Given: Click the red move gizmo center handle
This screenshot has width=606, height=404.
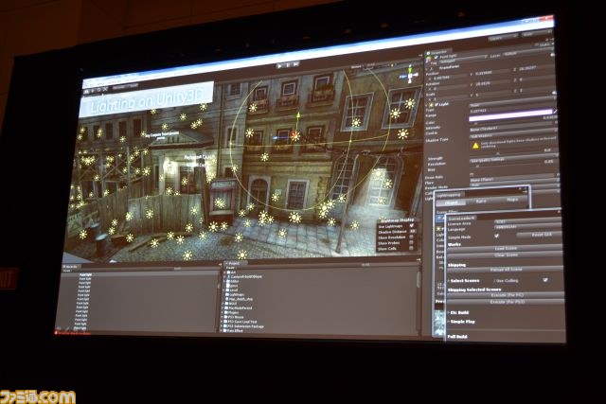Looking at the screenshot, I should point(294,134).
